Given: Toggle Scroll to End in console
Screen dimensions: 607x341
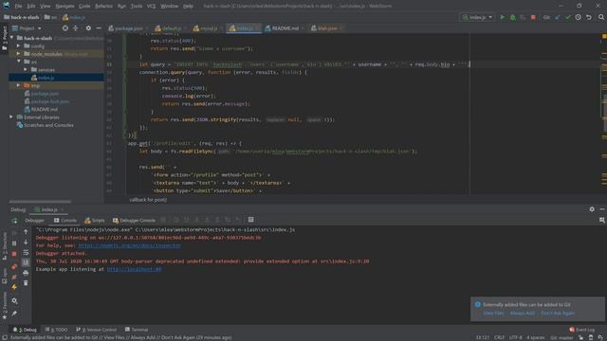Looking at the screenshot, I should (x=26, y=262).
